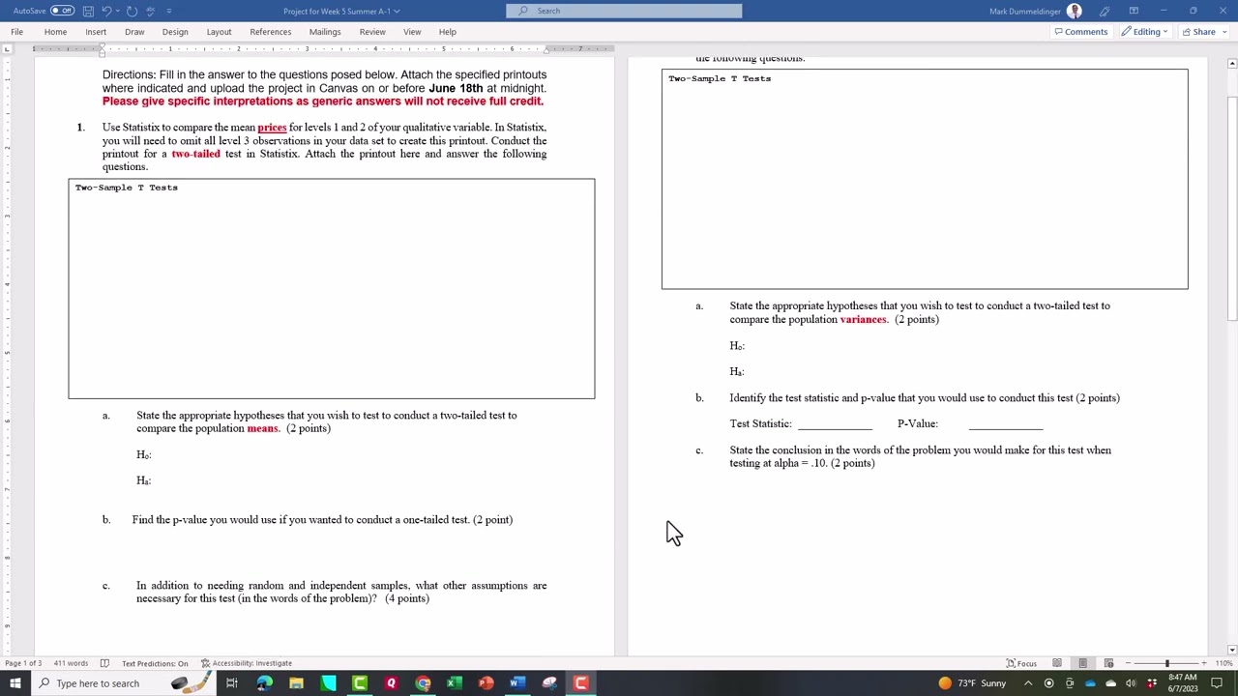Open Excel from taskbar
This screenshot has height=696, width=1238.
click(x=455, y=683)
